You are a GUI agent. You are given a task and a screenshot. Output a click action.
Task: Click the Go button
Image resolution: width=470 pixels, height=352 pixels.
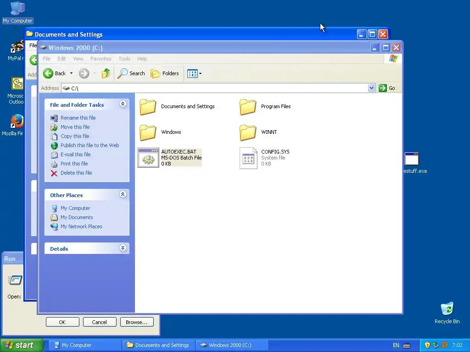click(x=387, y=88)
